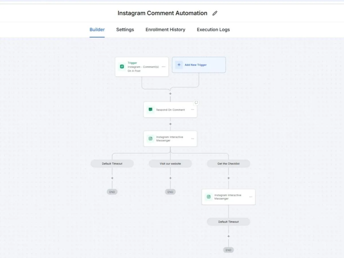
Task: Click the plus under Visit our website
Action: tap(170, 178)
